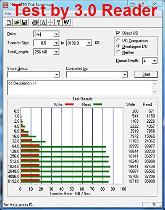This screenshot has height=210, width=165.
Task: Print results using the printer icon
Action: (x=35, y=22)
